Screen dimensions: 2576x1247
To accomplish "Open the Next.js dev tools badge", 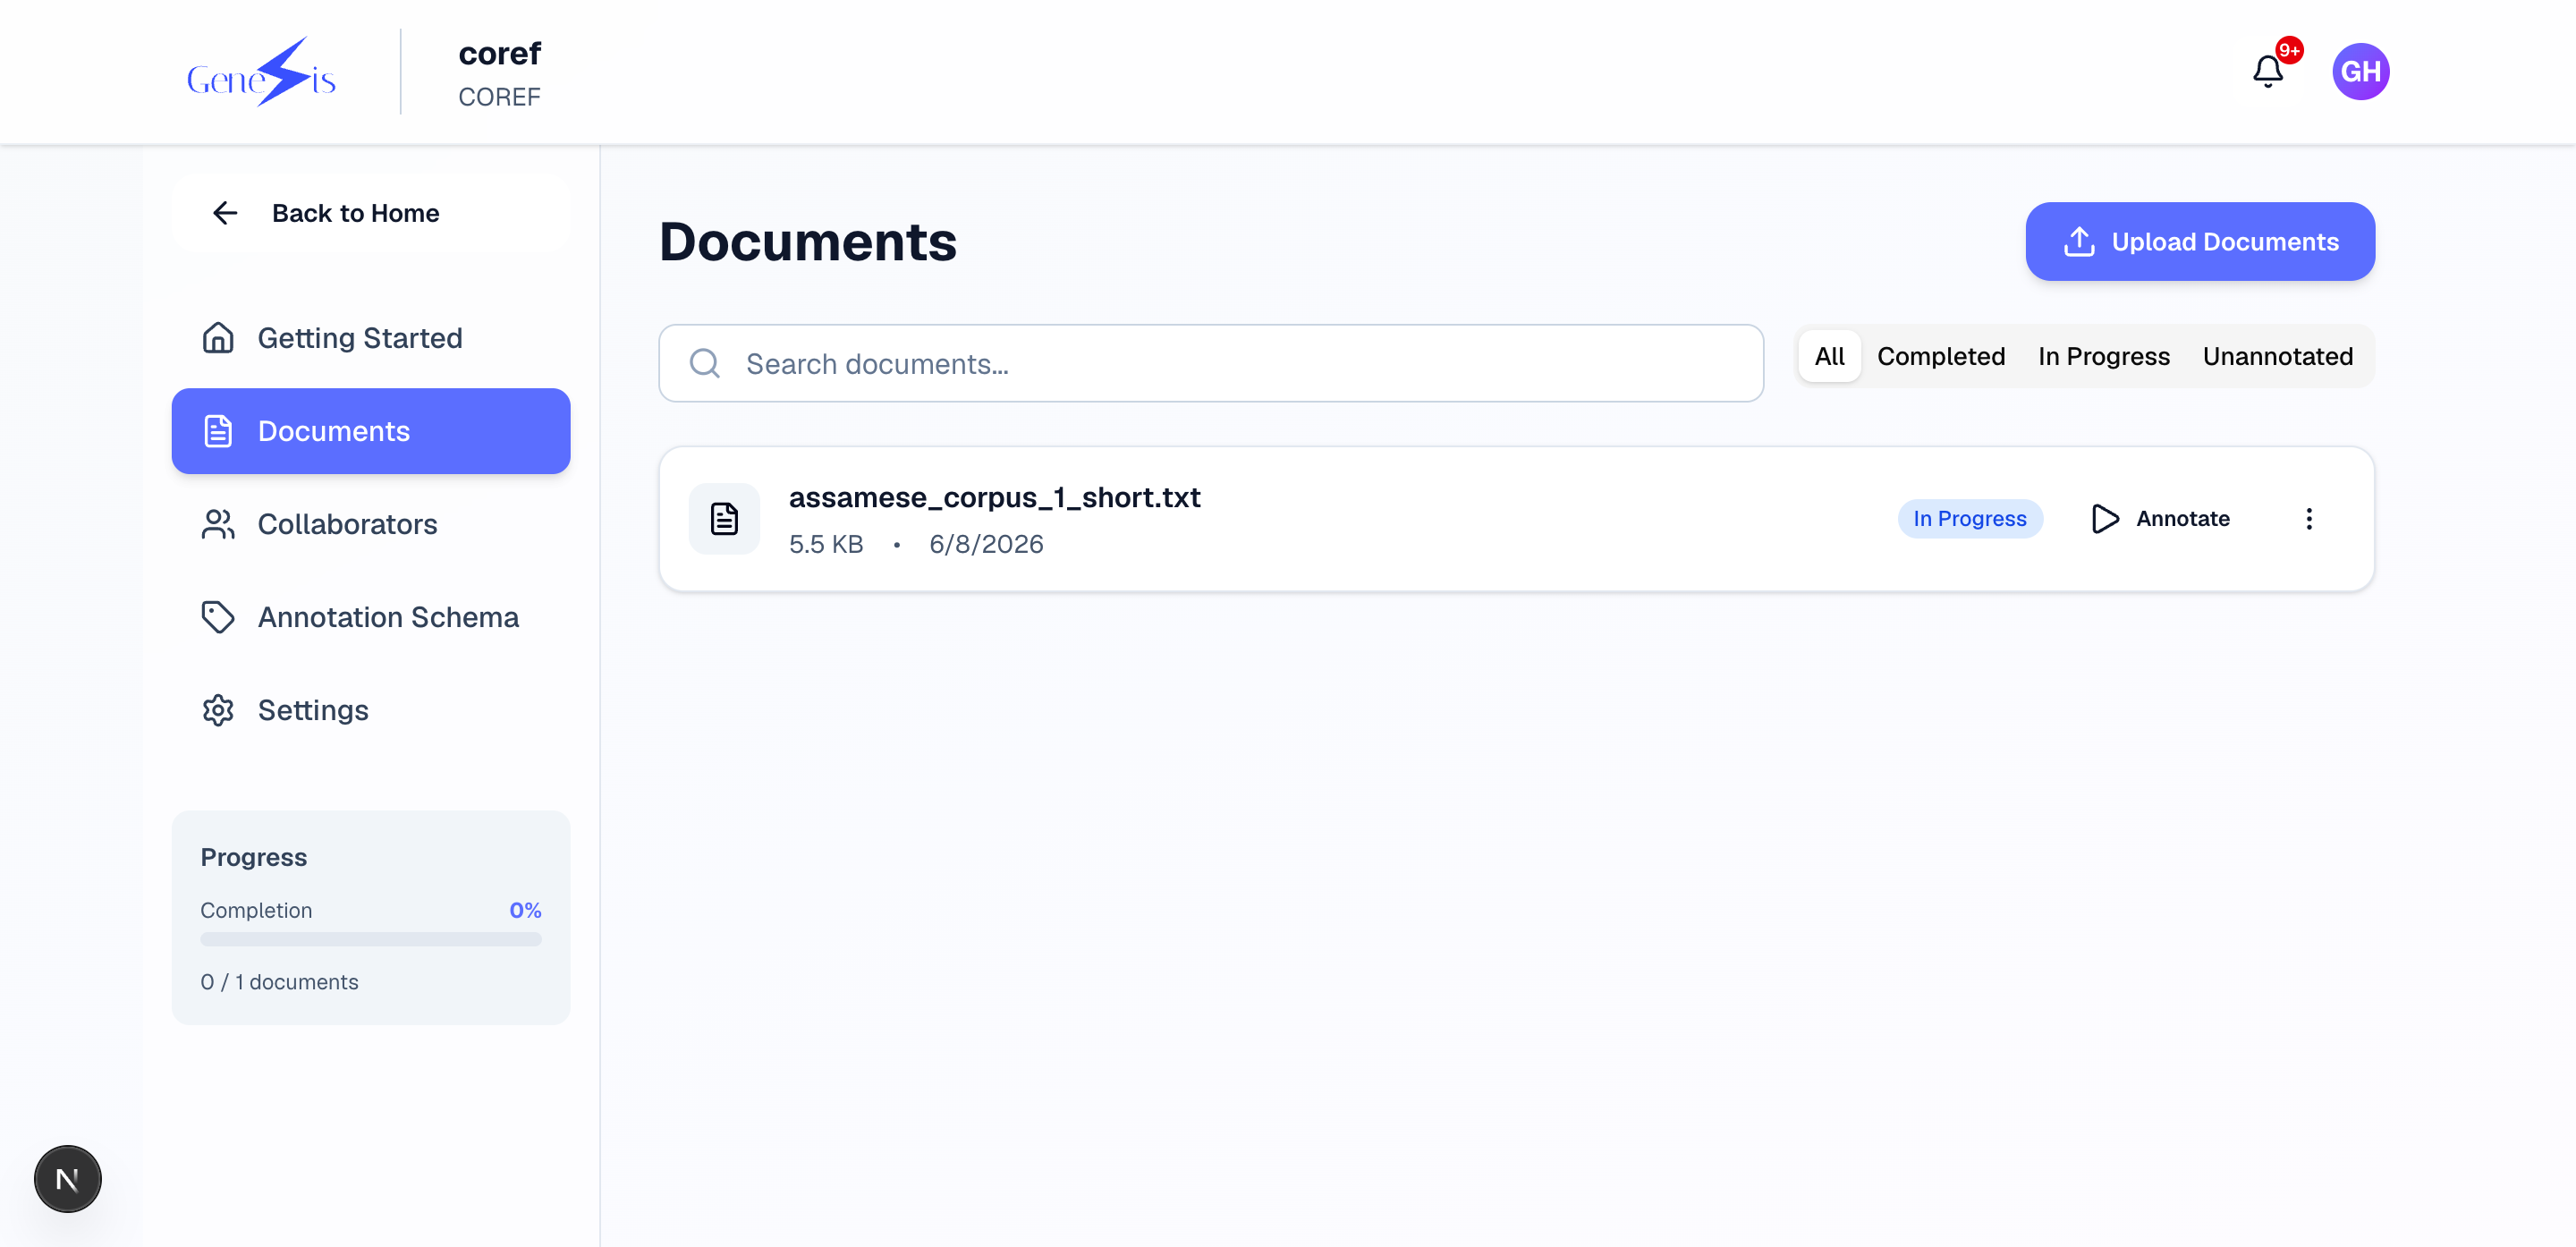I will (x=68, y=1179).
